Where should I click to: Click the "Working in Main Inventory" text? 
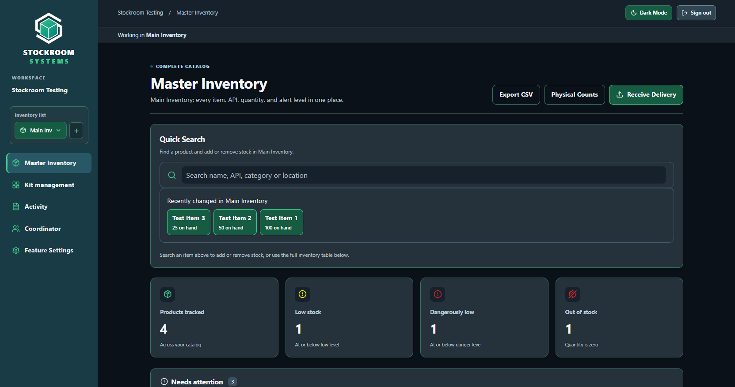click(x=152, y=35)
